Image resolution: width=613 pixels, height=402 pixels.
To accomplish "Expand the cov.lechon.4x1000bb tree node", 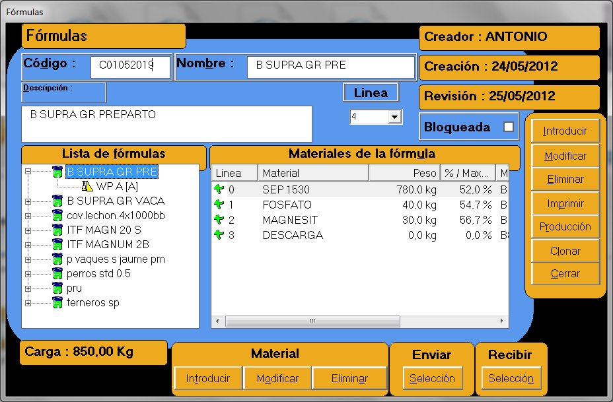I will coord(28,216).
